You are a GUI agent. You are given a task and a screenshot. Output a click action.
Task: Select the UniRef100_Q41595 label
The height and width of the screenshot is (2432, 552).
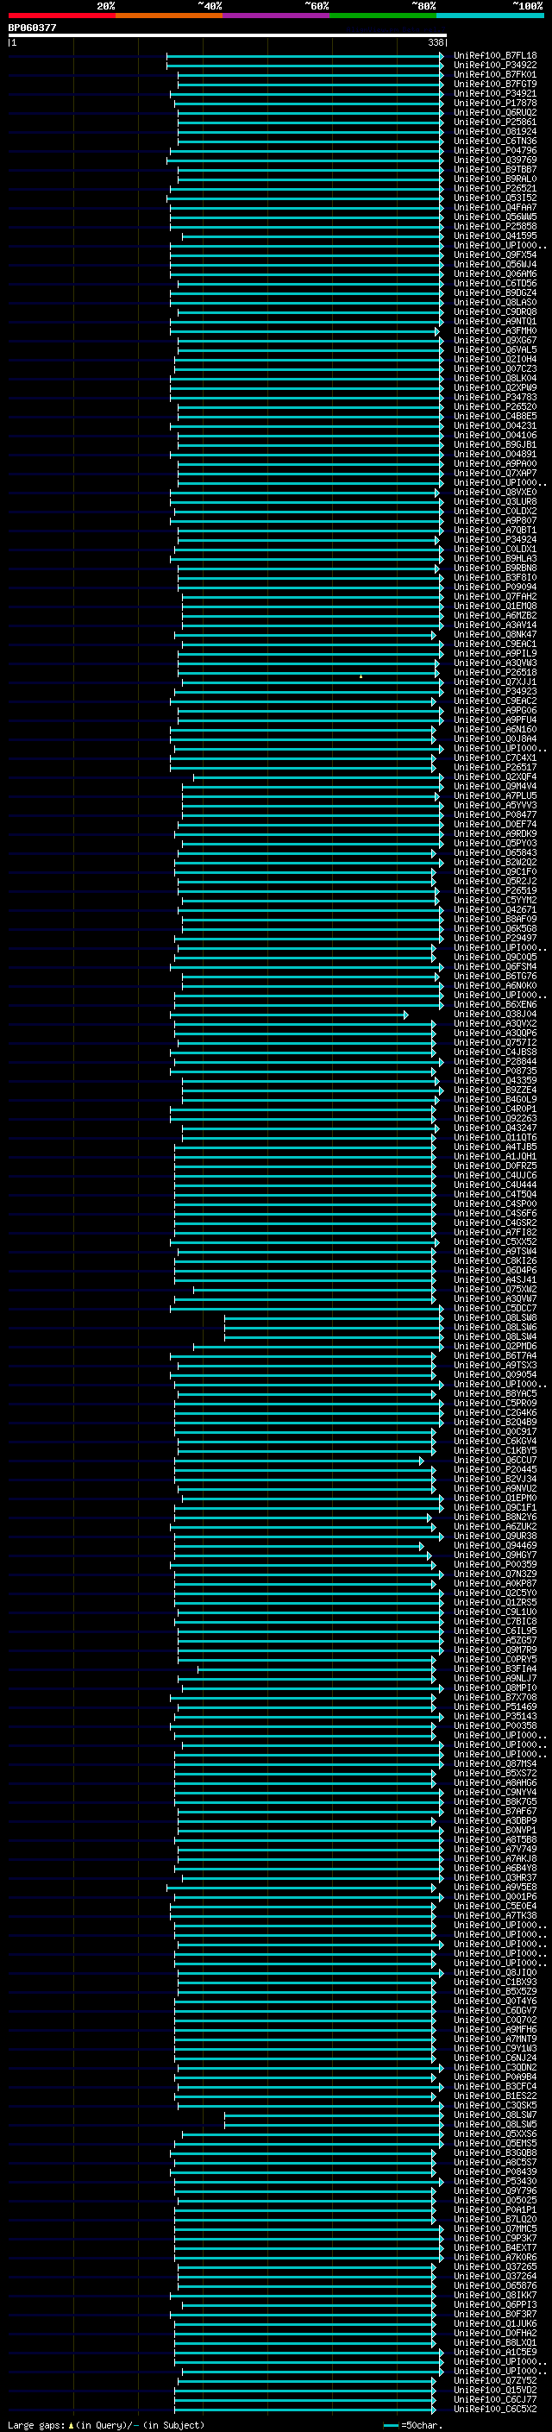click(494, 236)
